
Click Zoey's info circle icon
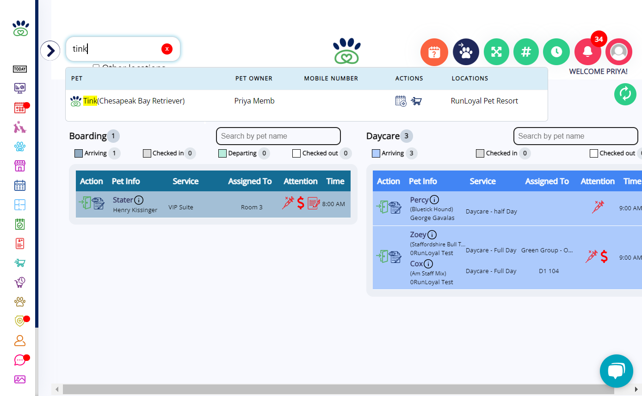coord(432,234)
